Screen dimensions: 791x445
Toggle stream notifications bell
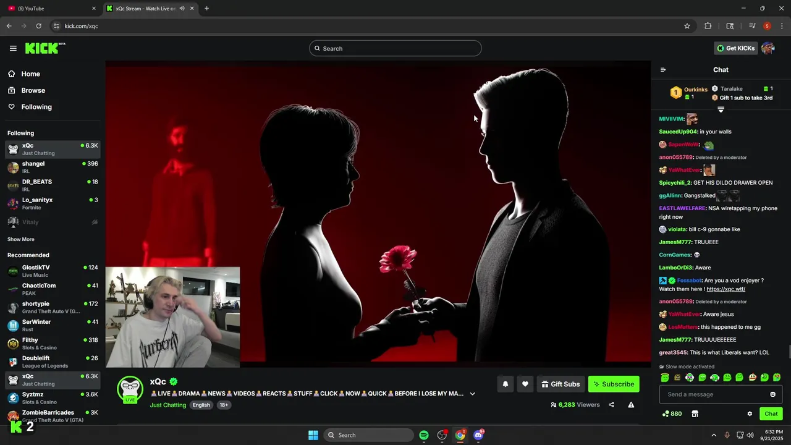(x=505, y=384)
